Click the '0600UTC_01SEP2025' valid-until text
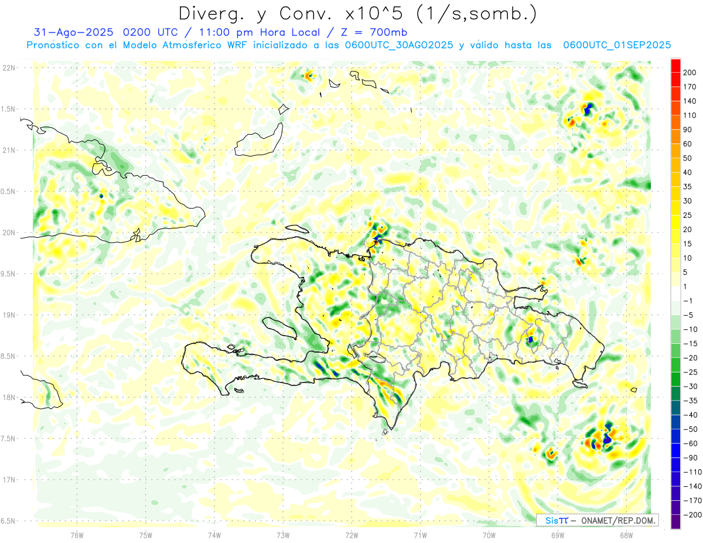This screenshot has height=543, width=703. point(617,45)
